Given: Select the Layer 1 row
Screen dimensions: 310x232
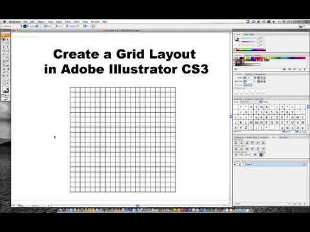Looking at the screenshot, I should [271, 164].
